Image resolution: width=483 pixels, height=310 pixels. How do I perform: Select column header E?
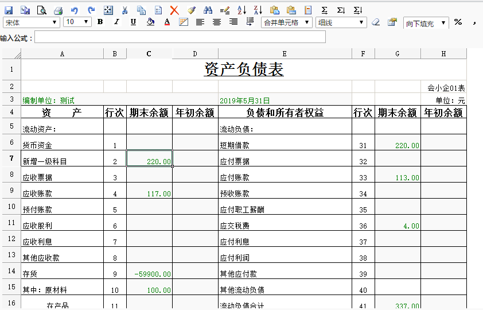[x=285, y=54]
